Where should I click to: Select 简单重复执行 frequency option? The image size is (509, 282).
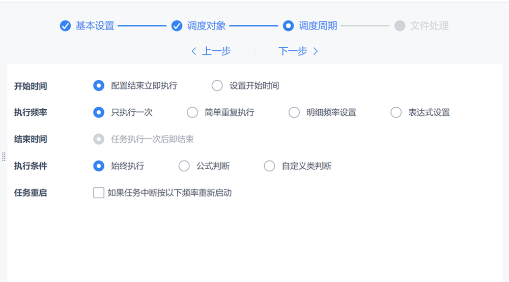click(x=192, y=112)
